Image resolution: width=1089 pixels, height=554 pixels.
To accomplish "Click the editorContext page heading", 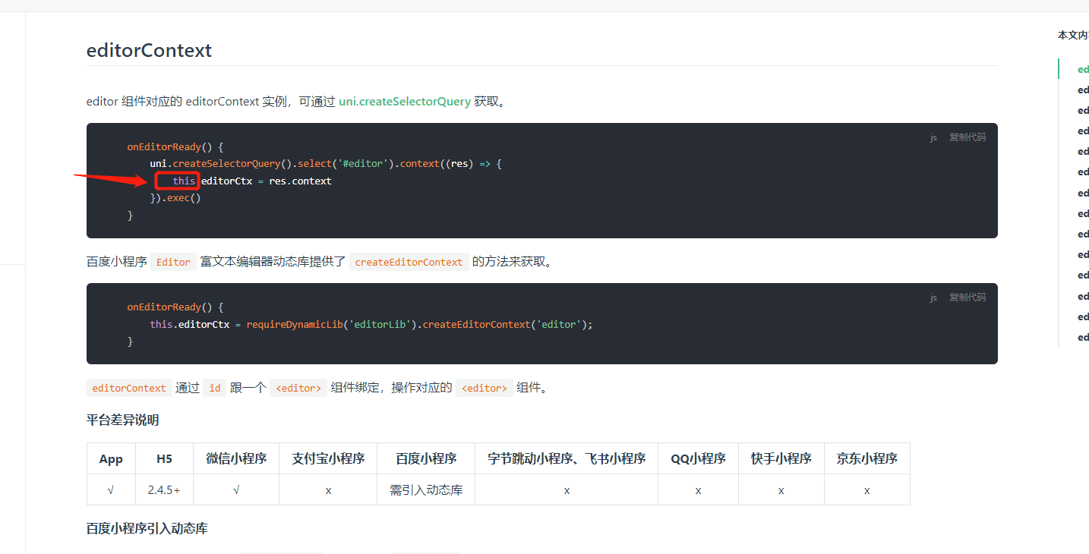I will pos(149,50).
